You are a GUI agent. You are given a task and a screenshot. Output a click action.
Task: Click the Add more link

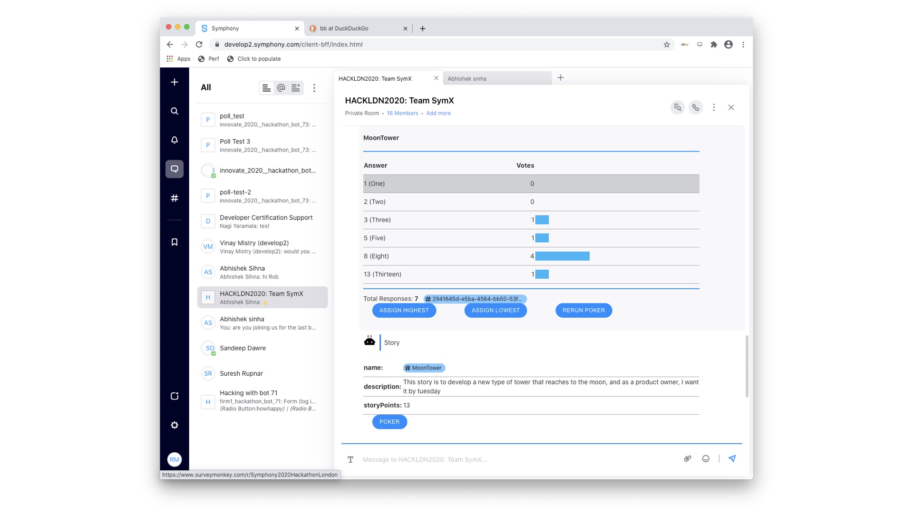[438, 113]
